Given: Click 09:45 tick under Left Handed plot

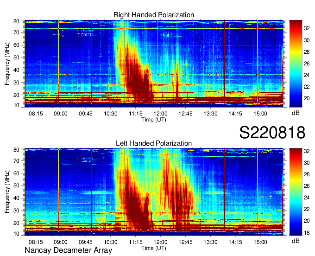Looking at the screenshot, I should 86,242.
